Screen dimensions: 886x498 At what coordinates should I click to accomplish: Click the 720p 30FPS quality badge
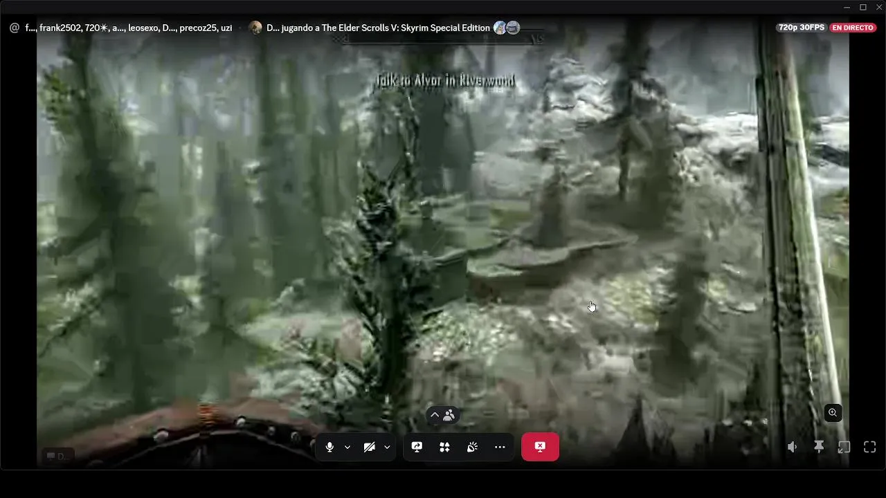pyautogui.click(x=802, y=28)
